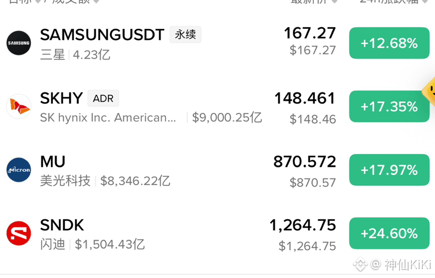435x278 pixels.
Task: Toggle the +12.68% change badge
Action: pyautogui.click(x=389, y=43)
